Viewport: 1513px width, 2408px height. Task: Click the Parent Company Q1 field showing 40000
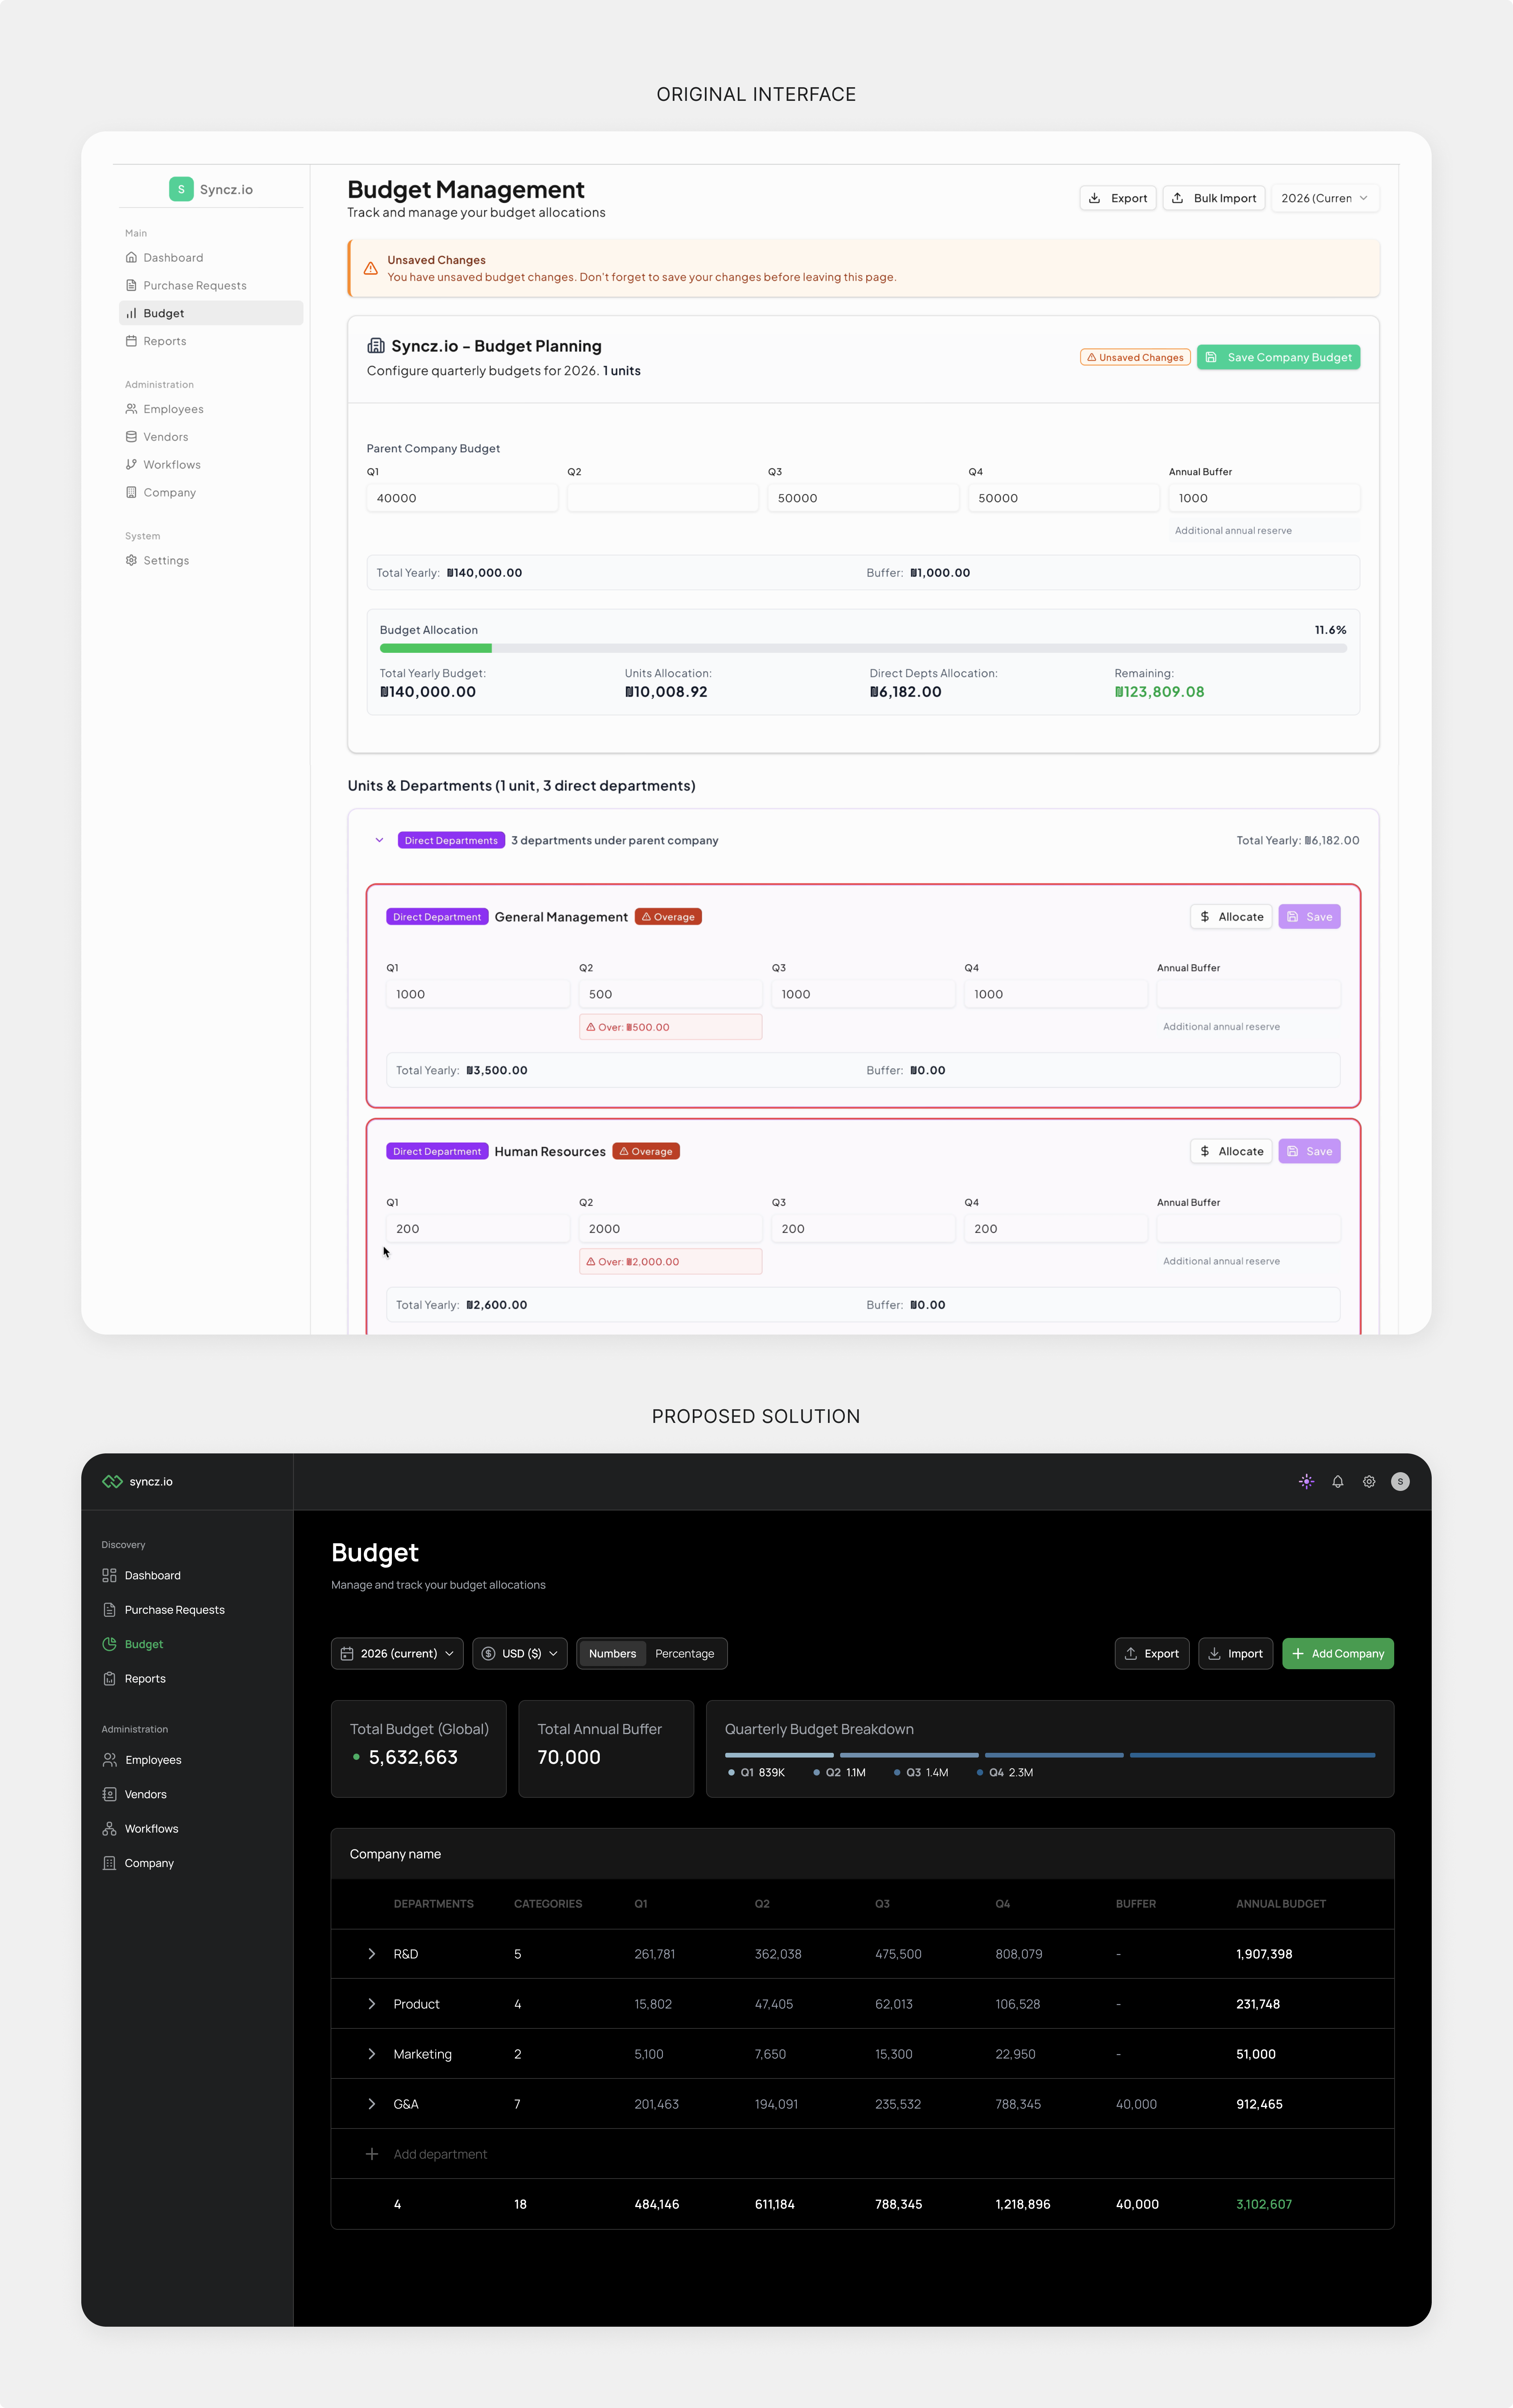[463, 498]
